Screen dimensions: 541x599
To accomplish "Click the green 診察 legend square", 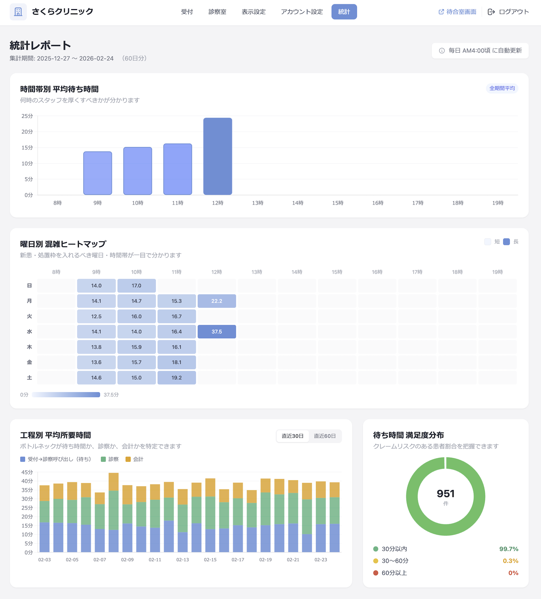I will [x=103, y=459].
